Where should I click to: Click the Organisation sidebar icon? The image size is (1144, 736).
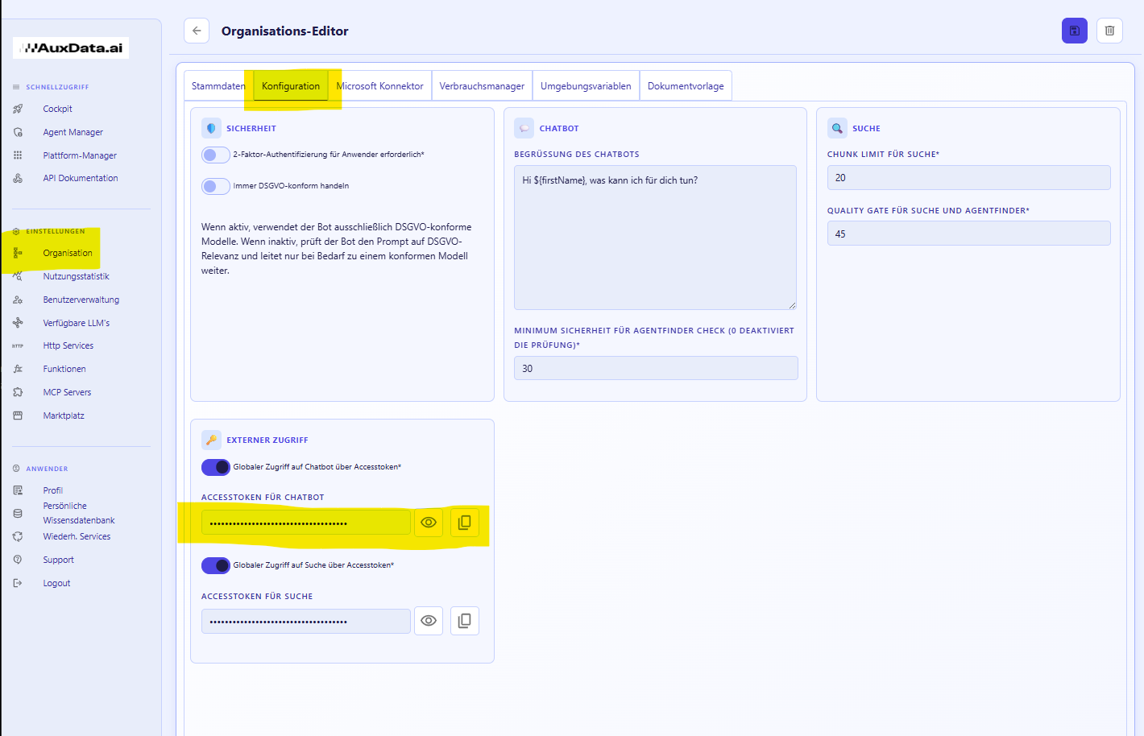pyautogui.click(x=18, y=253)
